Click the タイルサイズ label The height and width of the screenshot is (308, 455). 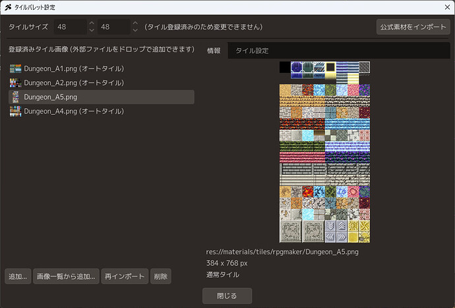(28, 27)
